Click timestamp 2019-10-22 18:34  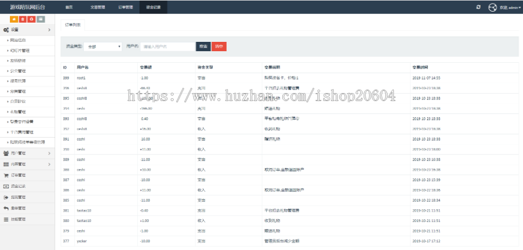coord(426,200)
